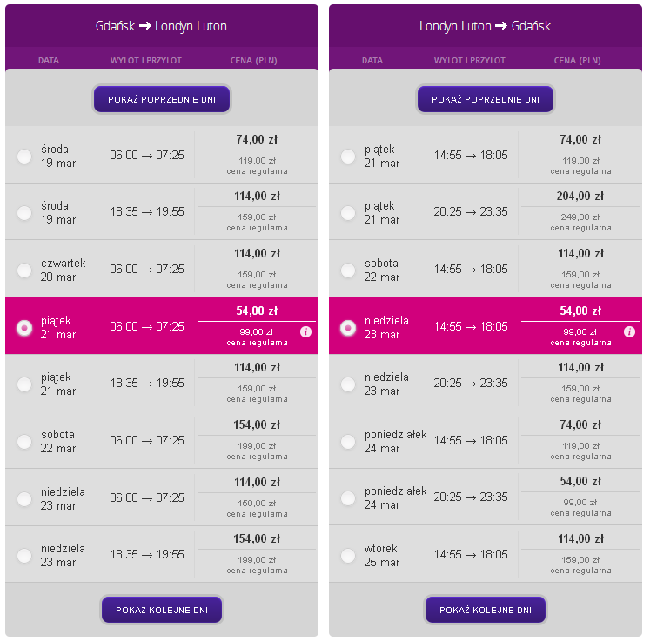Image resolution: width=650 pixels, height=641 pixels.
Task: Select piątek 21 mar 18:35 outbound flight
Action: pos(24,384)
